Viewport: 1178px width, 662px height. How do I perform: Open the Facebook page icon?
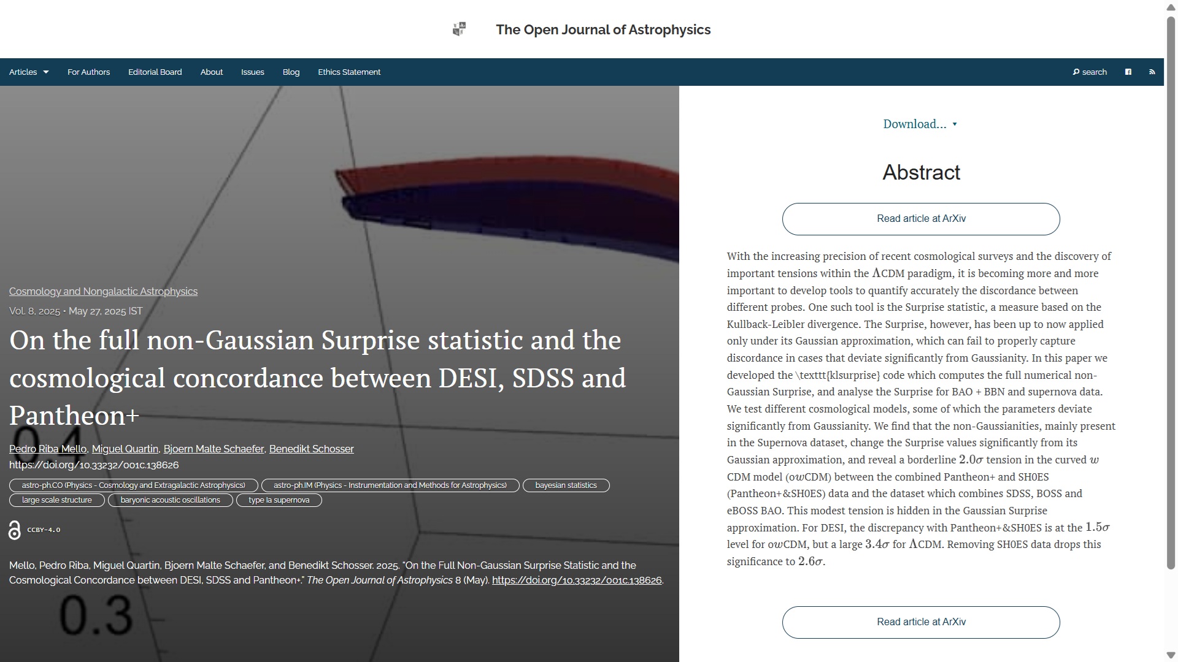(1128, 72)
